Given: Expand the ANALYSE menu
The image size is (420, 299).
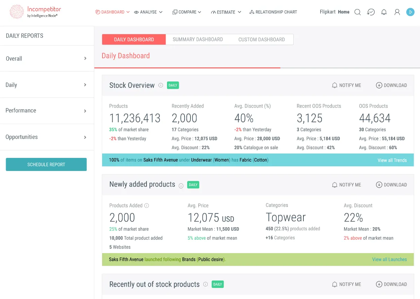Looking at the screenshot, I should (x=148, y=12).
